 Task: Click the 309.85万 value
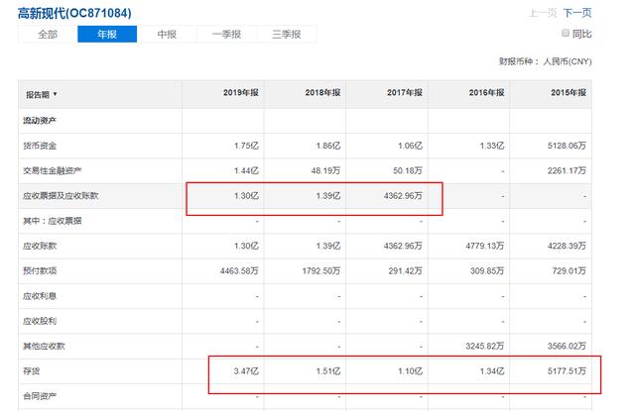pyautogui.click(x=487, y=270)
